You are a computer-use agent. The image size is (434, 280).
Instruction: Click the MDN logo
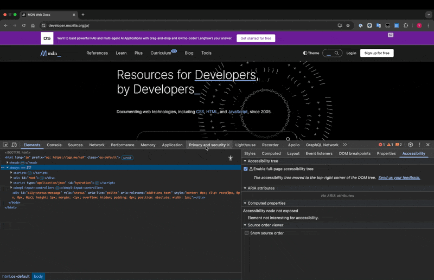pyautogui.click(x=50, y=53)
